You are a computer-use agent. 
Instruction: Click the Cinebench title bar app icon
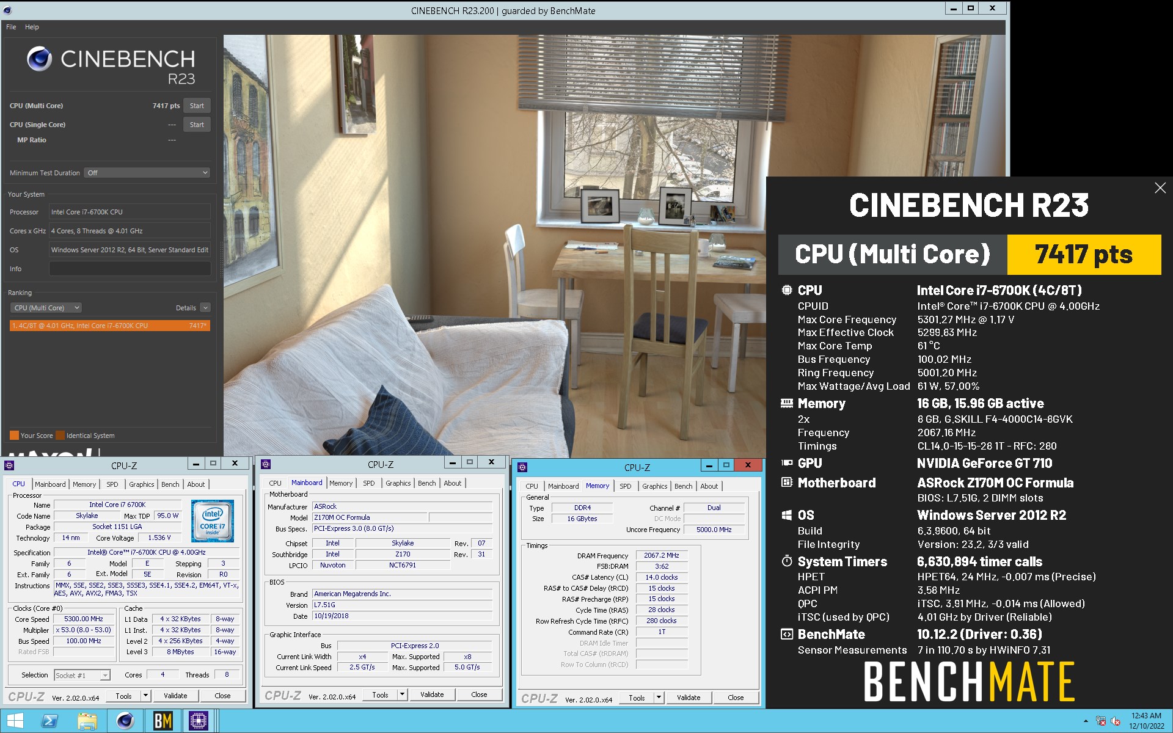pos(7,10)
